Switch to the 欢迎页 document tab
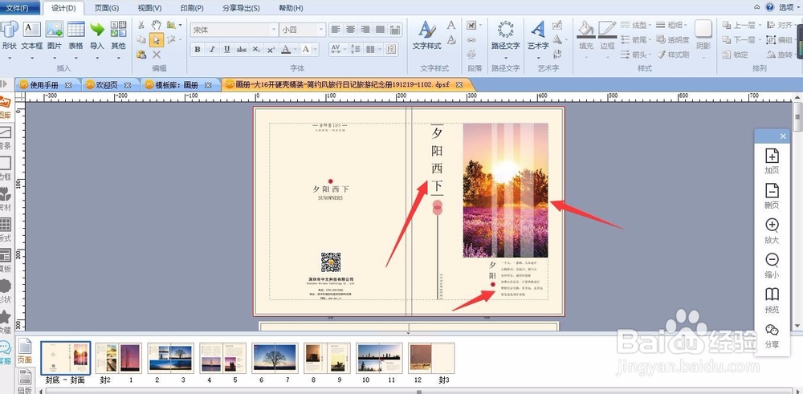 point(111,85)
